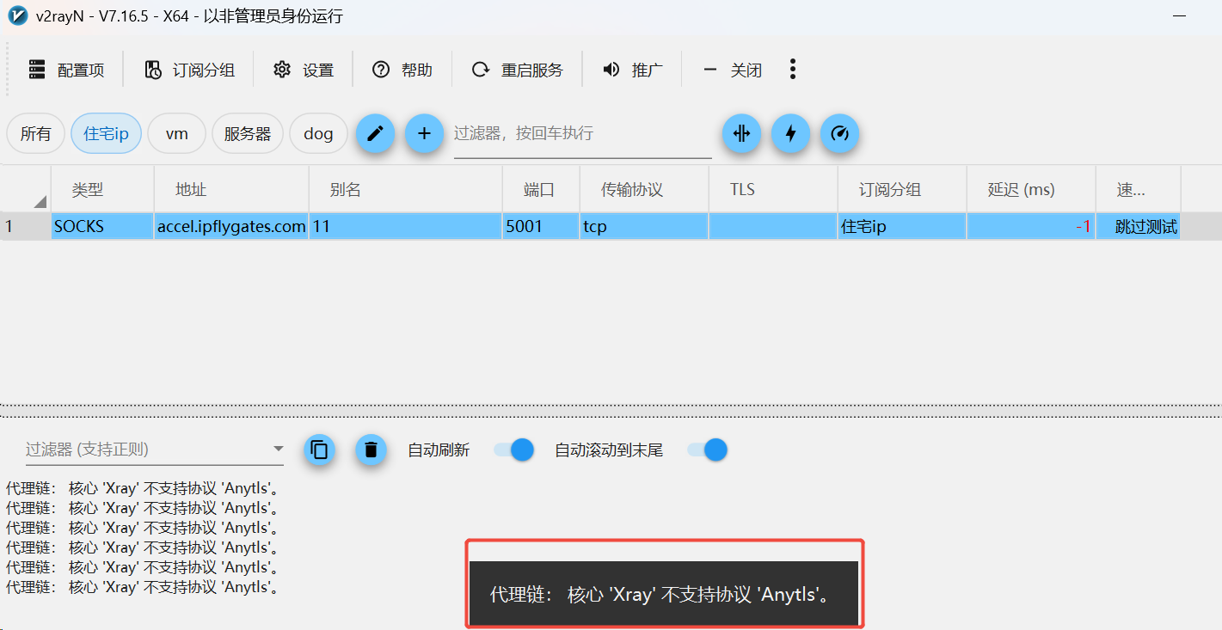Image resolution: width=1222 pixels, height=630 pixels.
Task: Click the trash clear log icon
Action: click(x=371, y=450)
